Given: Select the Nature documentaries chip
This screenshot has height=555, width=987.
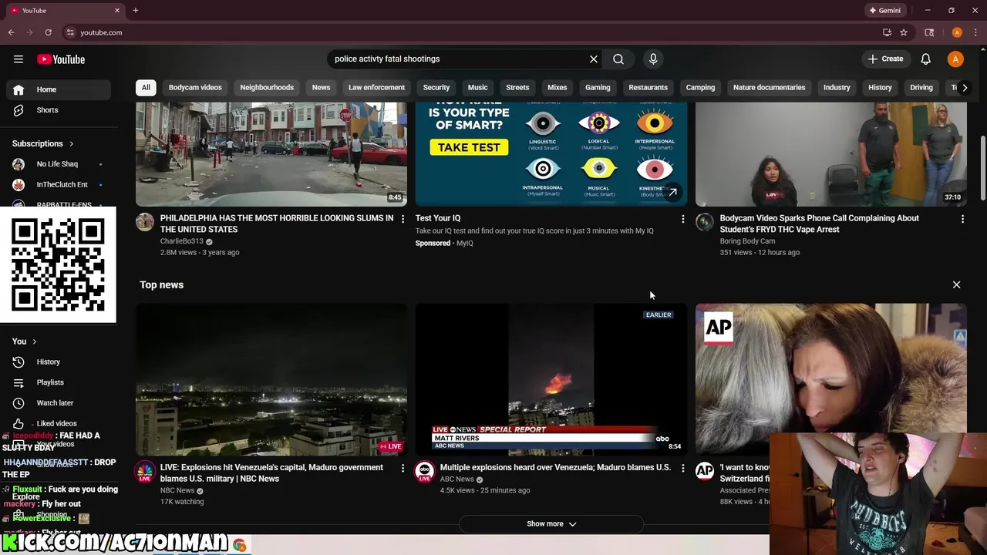Looking at the screenshot, I should click(x=769, y=88).
